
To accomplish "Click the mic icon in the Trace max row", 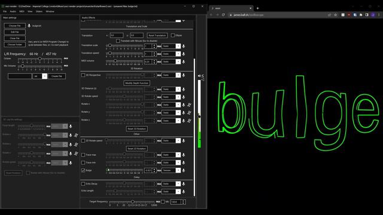I will coord(184,155).
